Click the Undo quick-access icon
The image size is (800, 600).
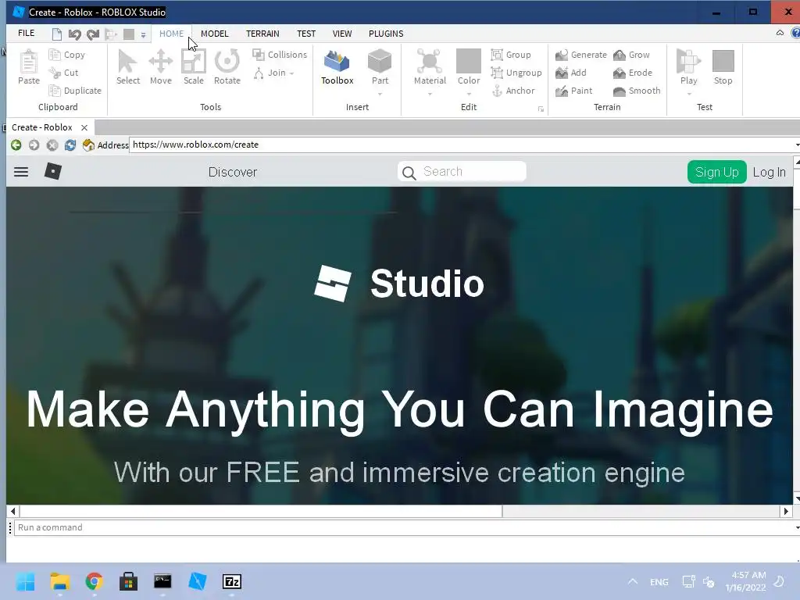pyautogui.click(x=75, y=34)
